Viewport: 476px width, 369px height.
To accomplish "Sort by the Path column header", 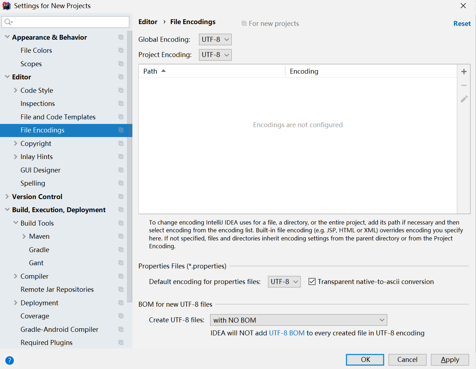I will (212, 71).
